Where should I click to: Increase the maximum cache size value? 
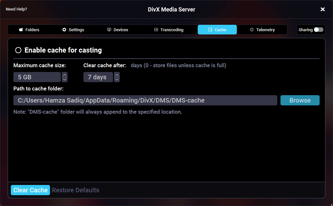tap(65, 75)
